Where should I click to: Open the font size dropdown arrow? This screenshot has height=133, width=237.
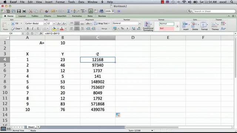click(54, 23)
